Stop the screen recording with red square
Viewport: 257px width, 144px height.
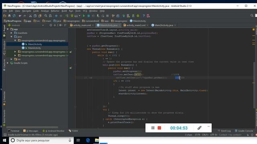click(159, 128)
